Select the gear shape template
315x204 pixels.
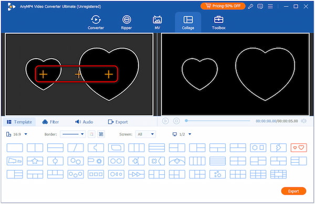tap(96, 161)
